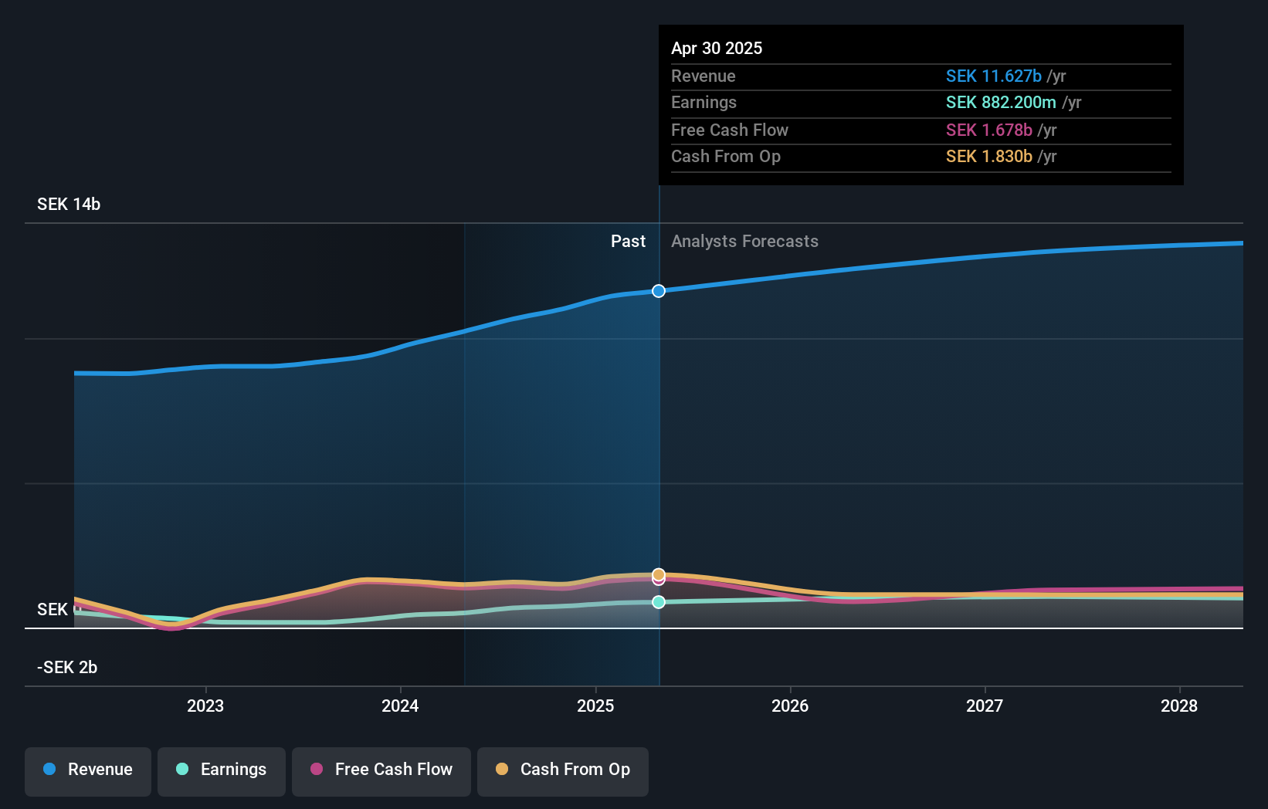This screenshot has width=1268, height=809.
Task: Click the Cash From Op tooltip row label
Action: pos(726,156)
